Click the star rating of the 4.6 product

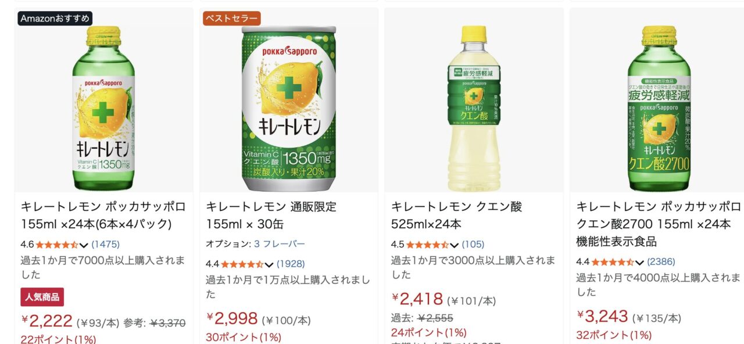[x=57, y=245]
